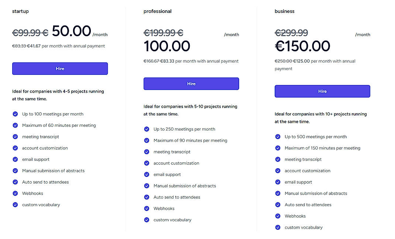
Task: Select the "startup" plan heading
Action: (20, 11)
